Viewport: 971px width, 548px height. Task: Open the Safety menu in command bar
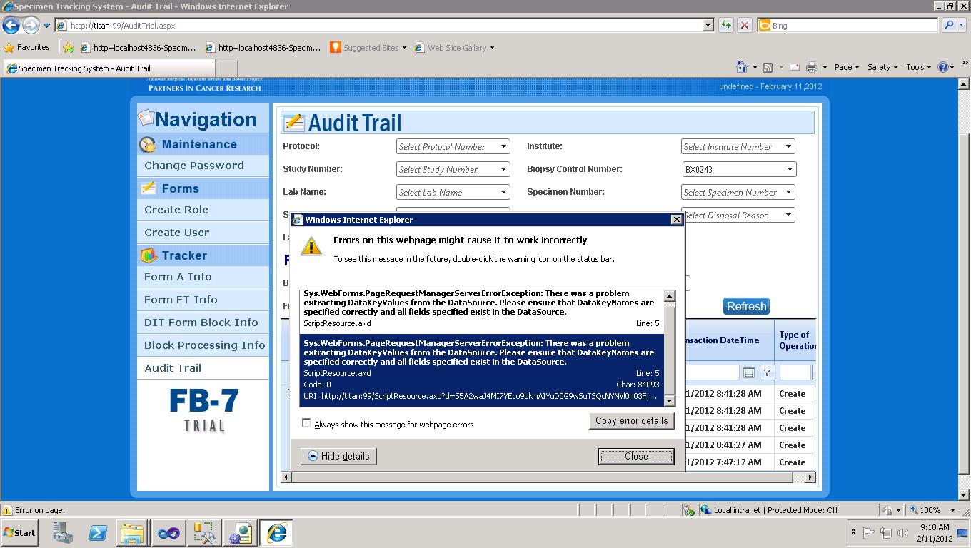[x=882, y=67]
